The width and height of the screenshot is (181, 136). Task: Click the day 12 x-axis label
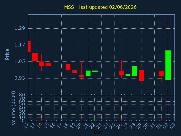click(x=26, y=126)
